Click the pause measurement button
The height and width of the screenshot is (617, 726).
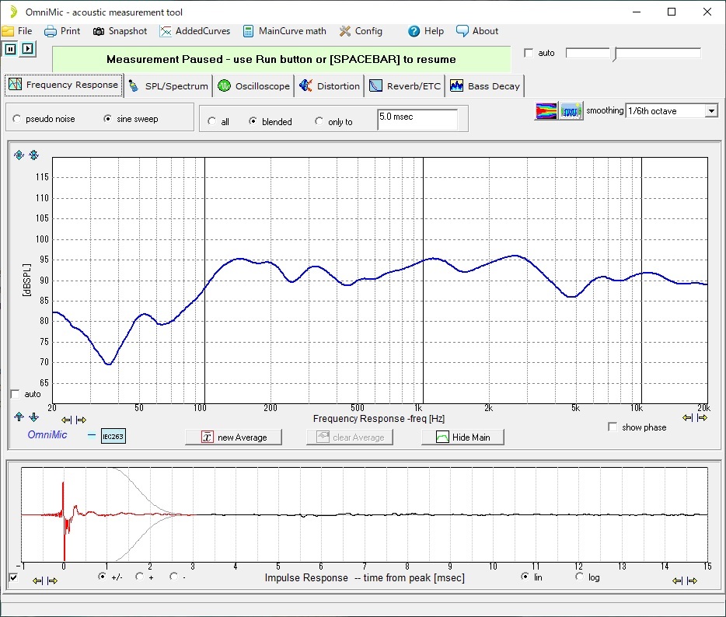tap(11, 49)
